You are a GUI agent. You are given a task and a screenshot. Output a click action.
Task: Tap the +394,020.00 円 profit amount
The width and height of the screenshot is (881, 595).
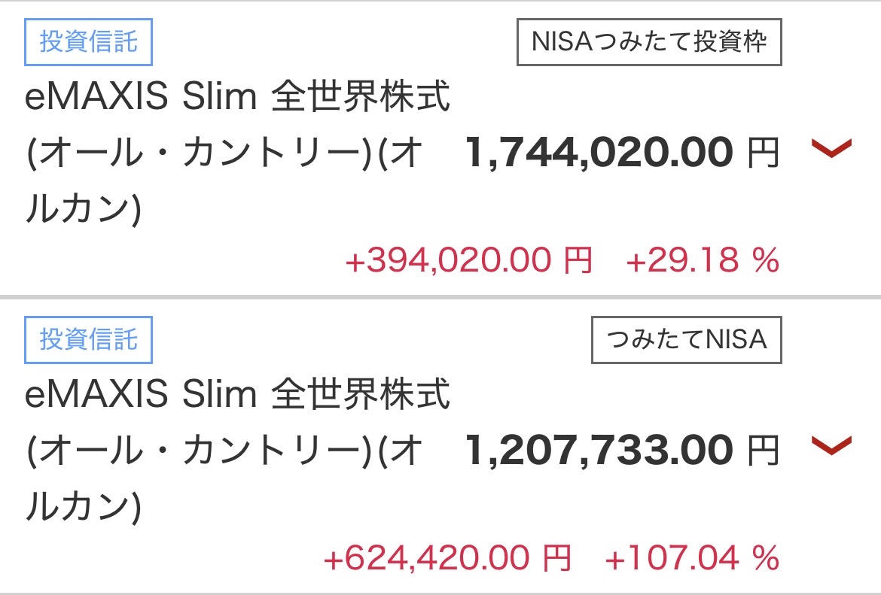[468, 262]
